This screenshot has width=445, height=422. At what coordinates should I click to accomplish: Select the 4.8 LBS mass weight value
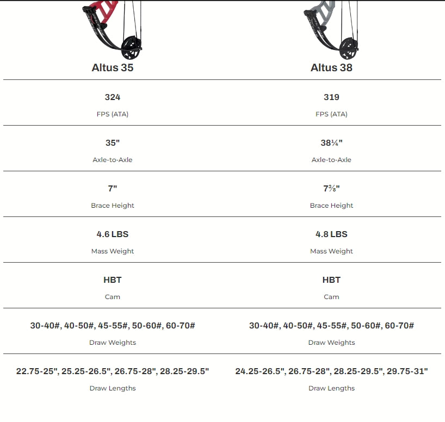(331, 234)
